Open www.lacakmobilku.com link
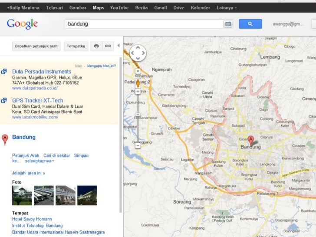316x237 pixels. 35,117
